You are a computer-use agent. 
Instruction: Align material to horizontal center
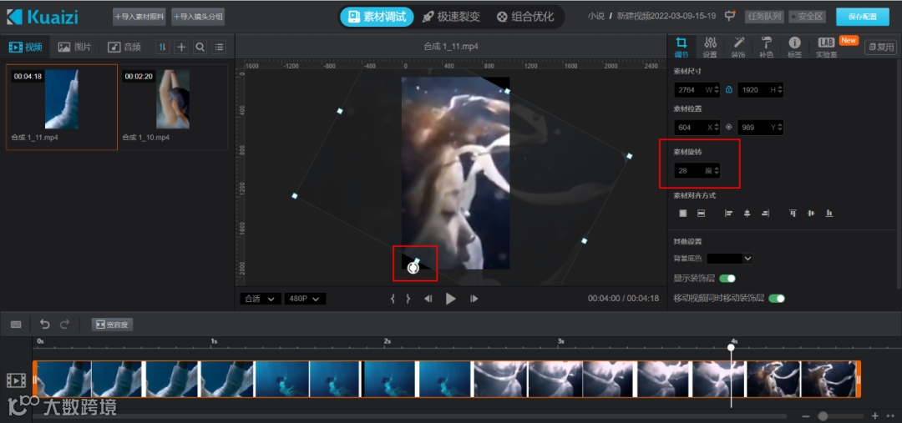747,214
